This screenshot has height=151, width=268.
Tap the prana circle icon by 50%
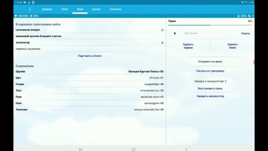click(31, 16)
